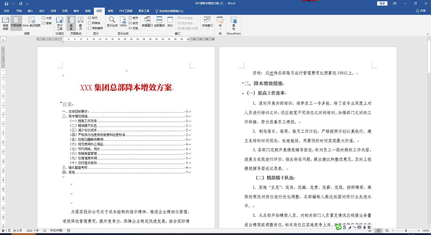Click Arrange All (全部重排)
The width and height of the screenshot is (431, 235).
[159, 22]
